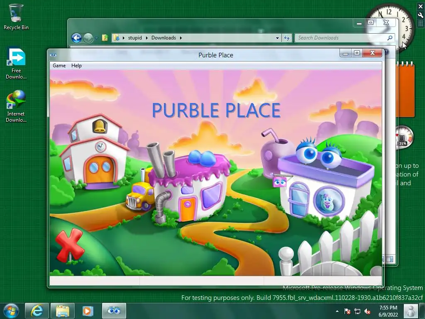Click the Purble Place title bar icon

pos(53,55)
